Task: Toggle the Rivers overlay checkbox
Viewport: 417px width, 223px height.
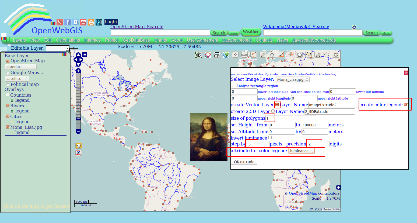Action: tap(8, 105)
